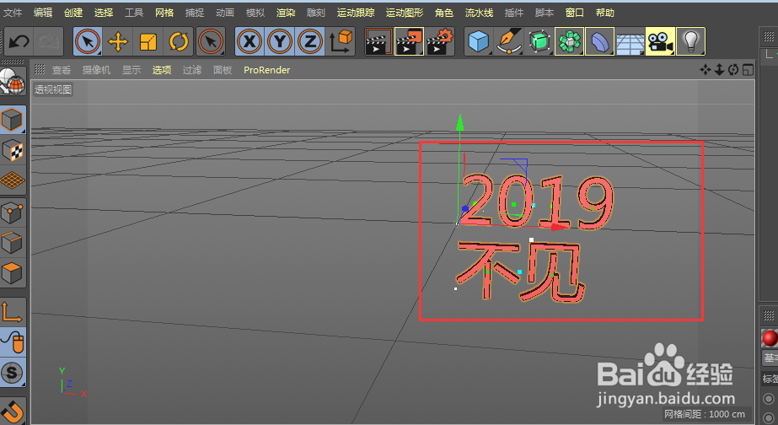This screenshot has height=425, width=778.
Task: Open viewport ProRender menu
Action: click(x=266, y=70)
